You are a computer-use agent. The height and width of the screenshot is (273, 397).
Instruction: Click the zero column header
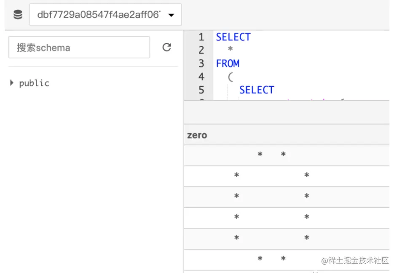(197, 135)
